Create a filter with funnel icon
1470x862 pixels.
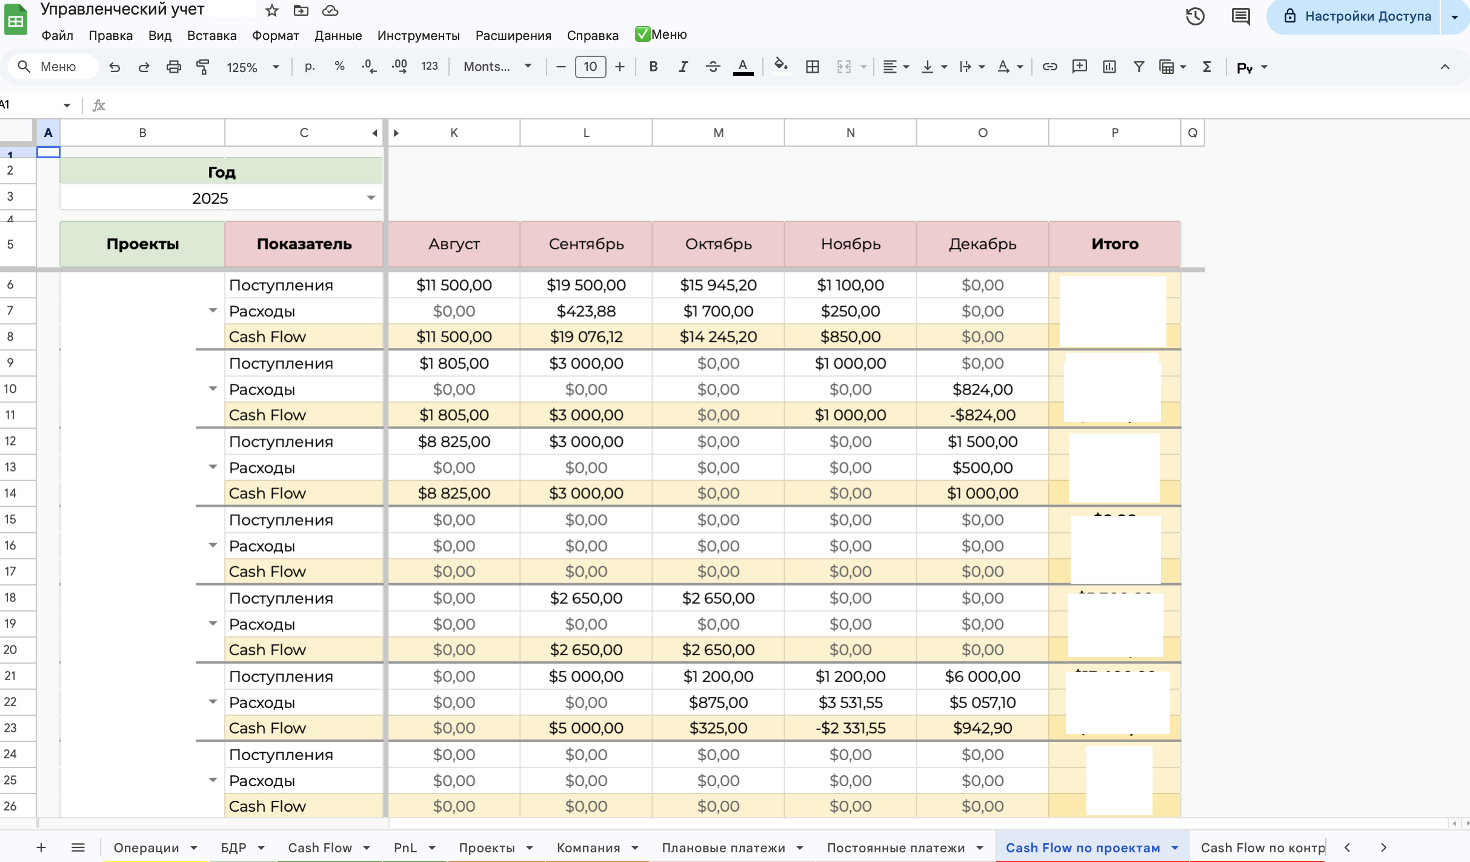point(1139,67)
